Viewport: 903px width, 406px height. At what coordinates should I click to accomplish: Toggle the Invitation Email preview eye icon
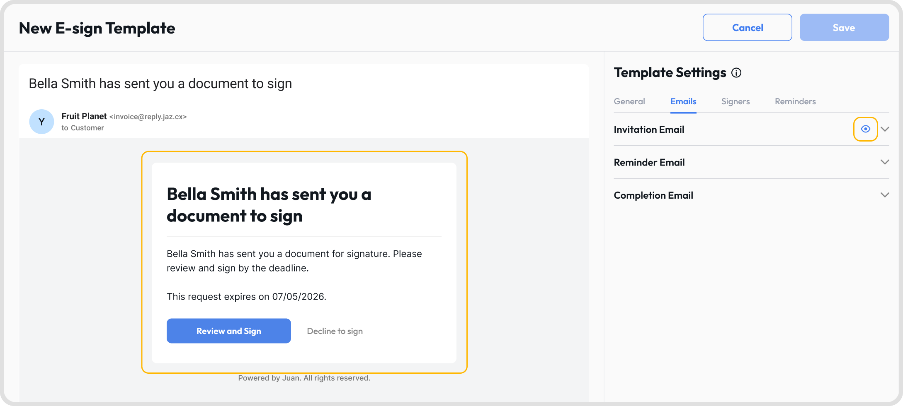pos(865,129)
